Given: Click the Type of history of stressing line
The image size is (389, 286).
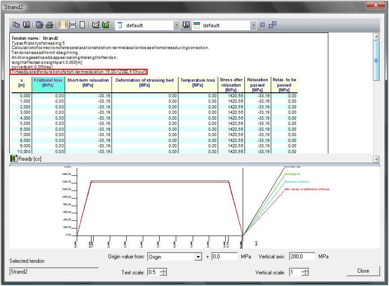Looking at the screenshot, I should [x=38, y=43].
